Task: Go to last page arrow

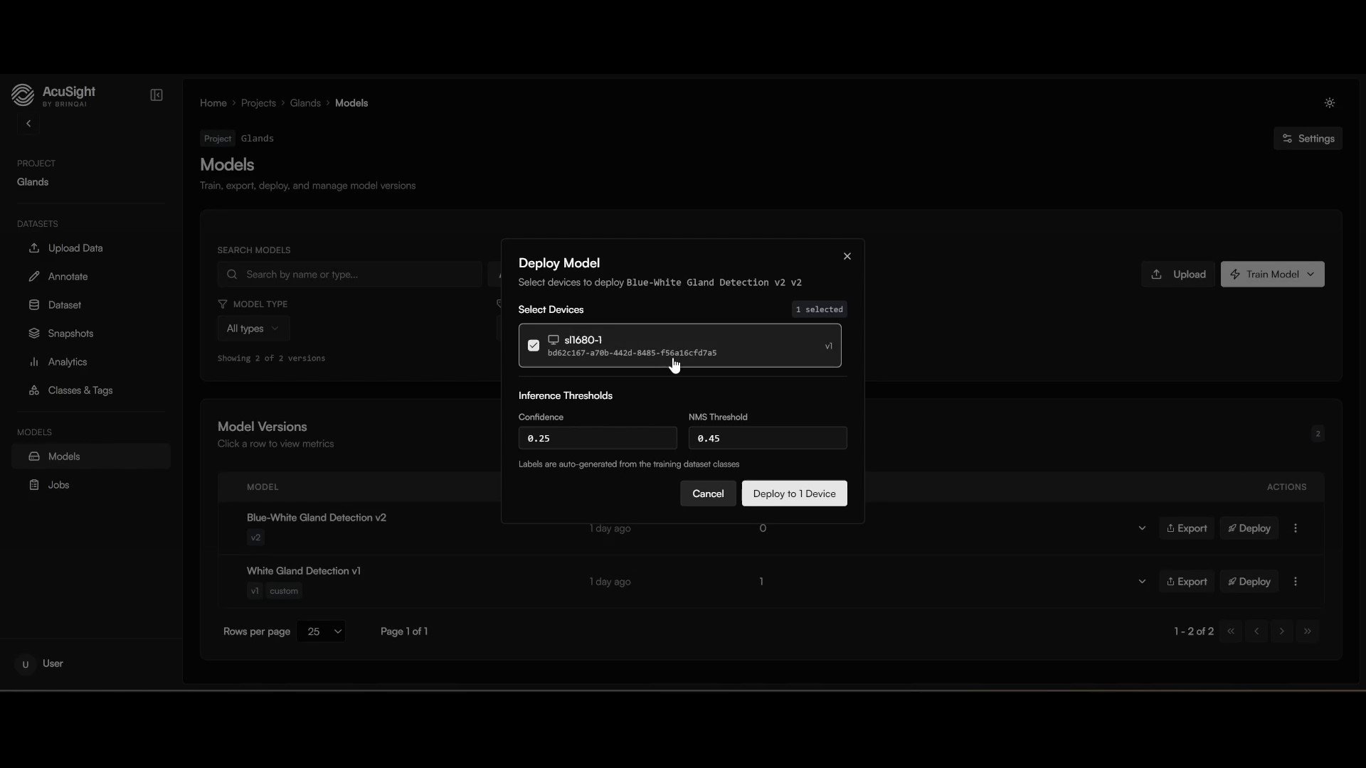Action: pyautogui.click(x=1308, y=631)
